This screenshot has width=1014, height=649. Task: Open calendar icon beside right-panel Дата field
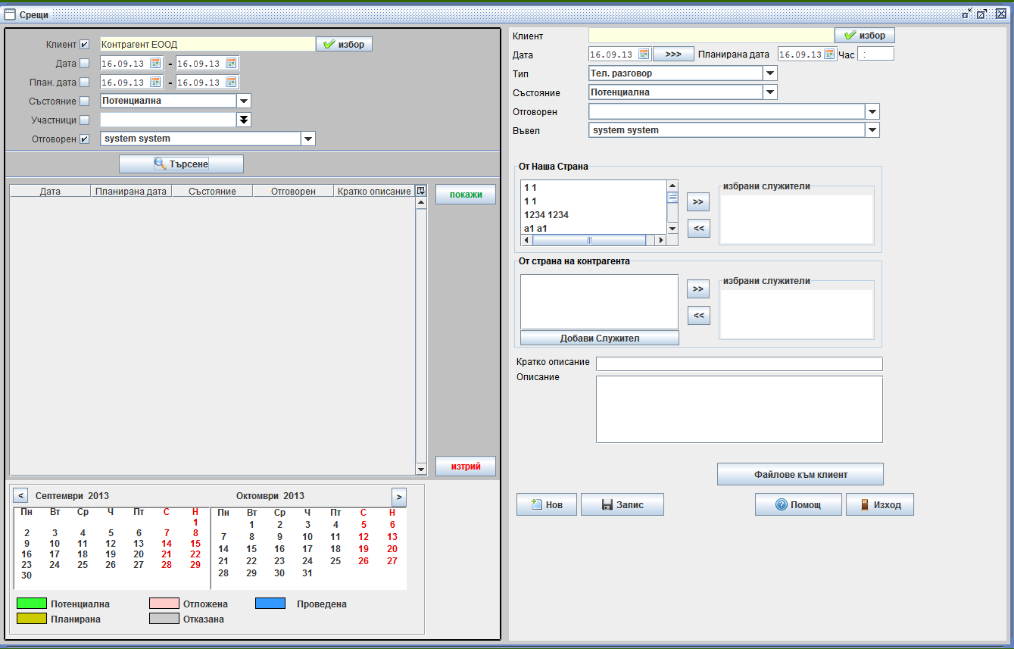coord(644,55)
